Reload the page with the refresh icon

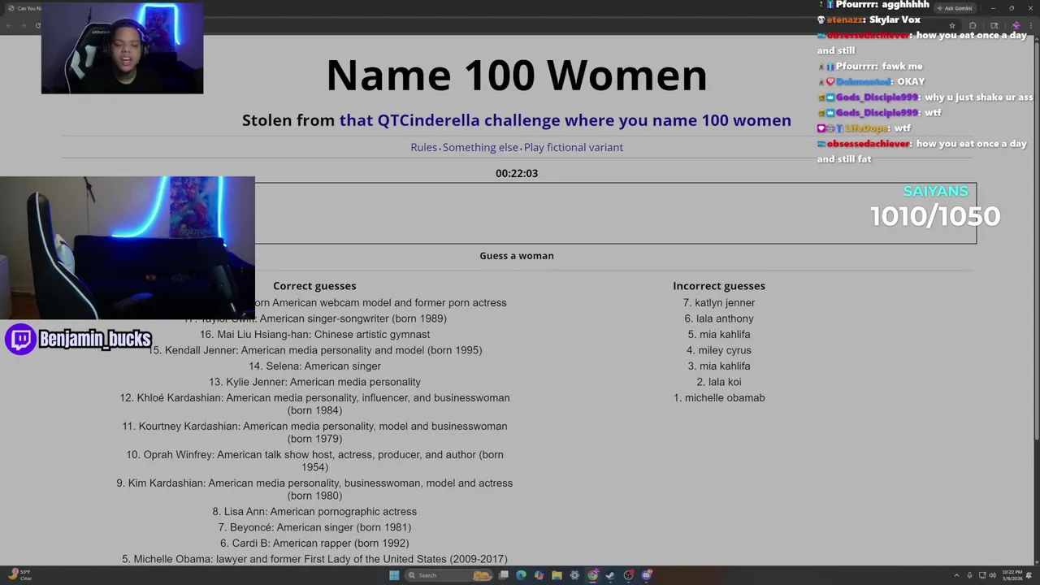click(x=37, y=25)
